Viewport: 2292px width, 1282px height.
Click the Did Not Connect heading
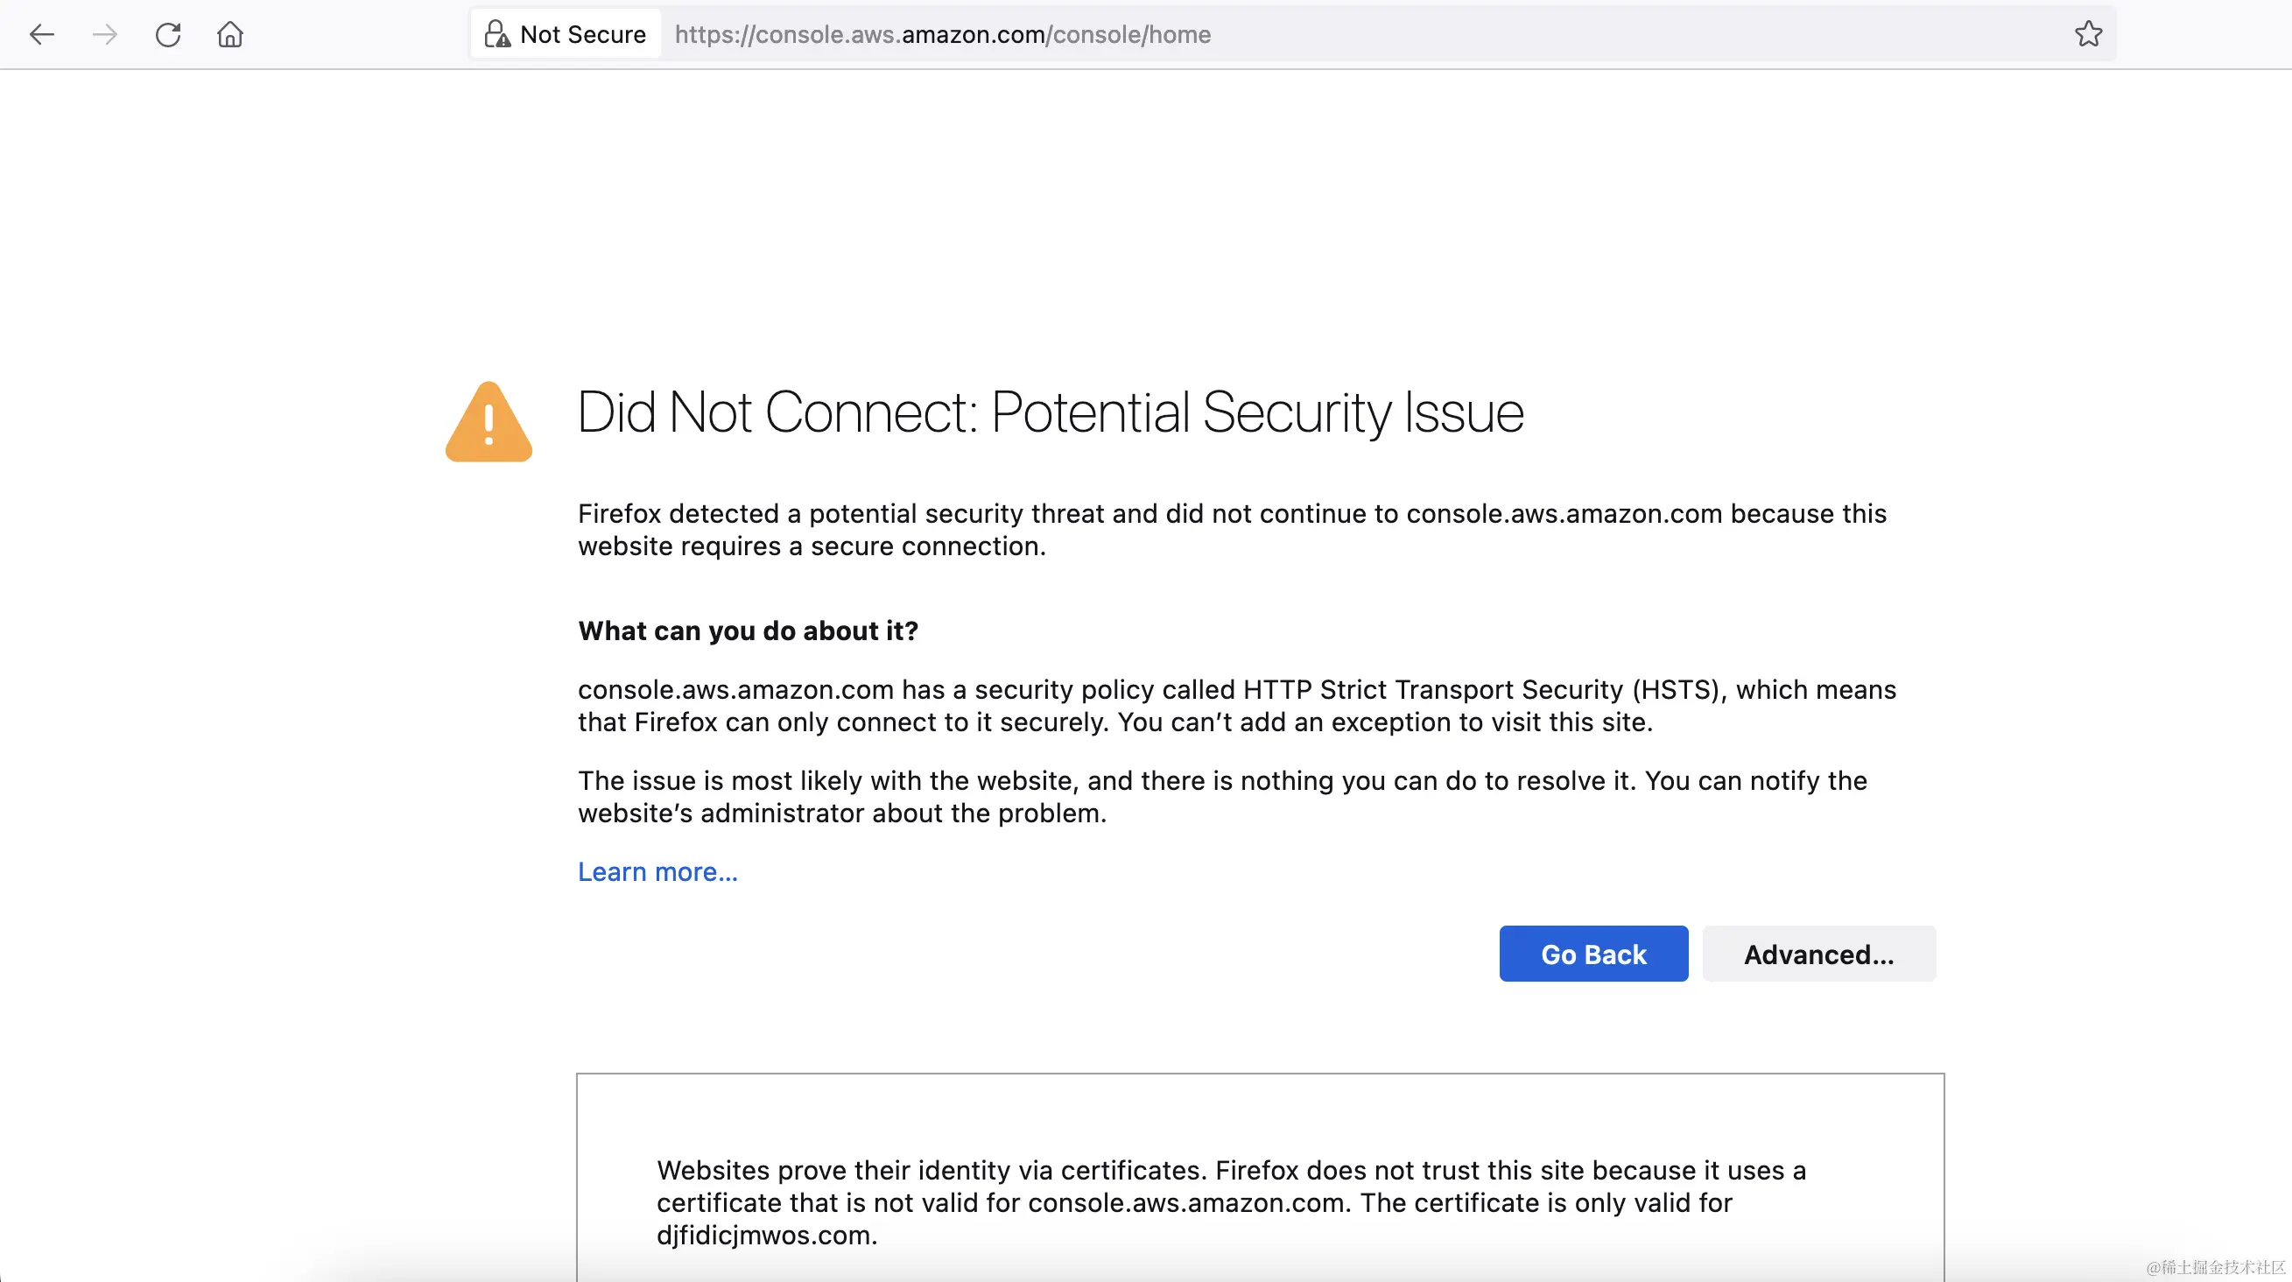(x=1051, y=412)
